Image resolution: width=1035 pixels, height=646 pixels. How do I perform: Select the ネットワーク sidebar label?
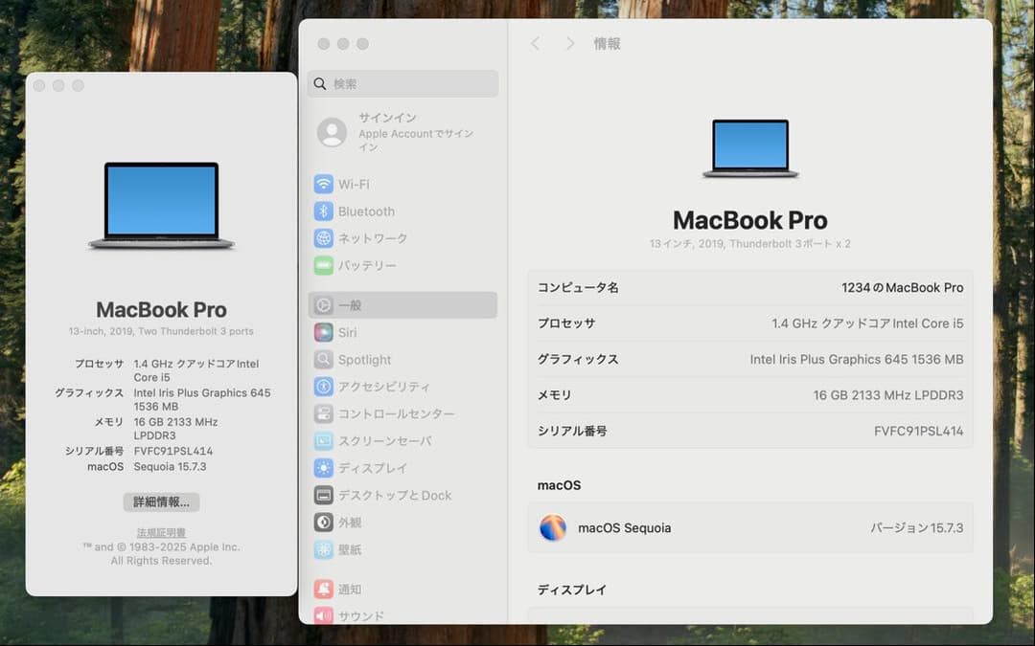click(x=373, y=238)
